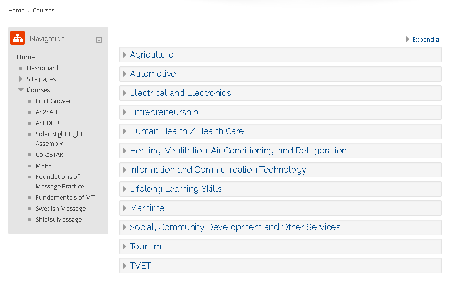Expand the Agriculture category arrow

point(125,55)
